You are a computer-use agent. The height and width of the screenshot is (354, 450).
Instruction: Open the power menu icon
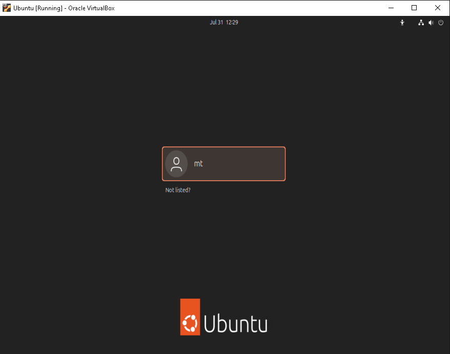(x=441, y=23)
